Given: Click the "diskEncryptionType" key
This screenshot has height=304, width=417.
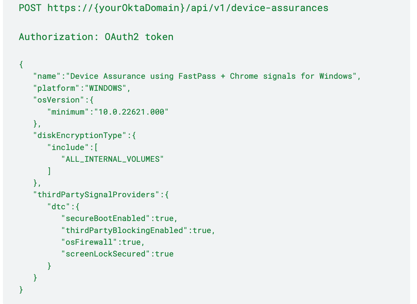Looking at the screenshot, I should (x=80, y=135).
